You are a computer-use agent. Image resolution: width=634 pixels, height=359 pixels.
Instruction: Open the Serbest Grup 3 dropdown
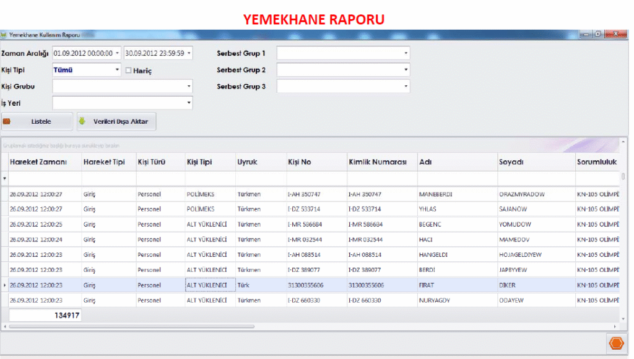point(406,87)
